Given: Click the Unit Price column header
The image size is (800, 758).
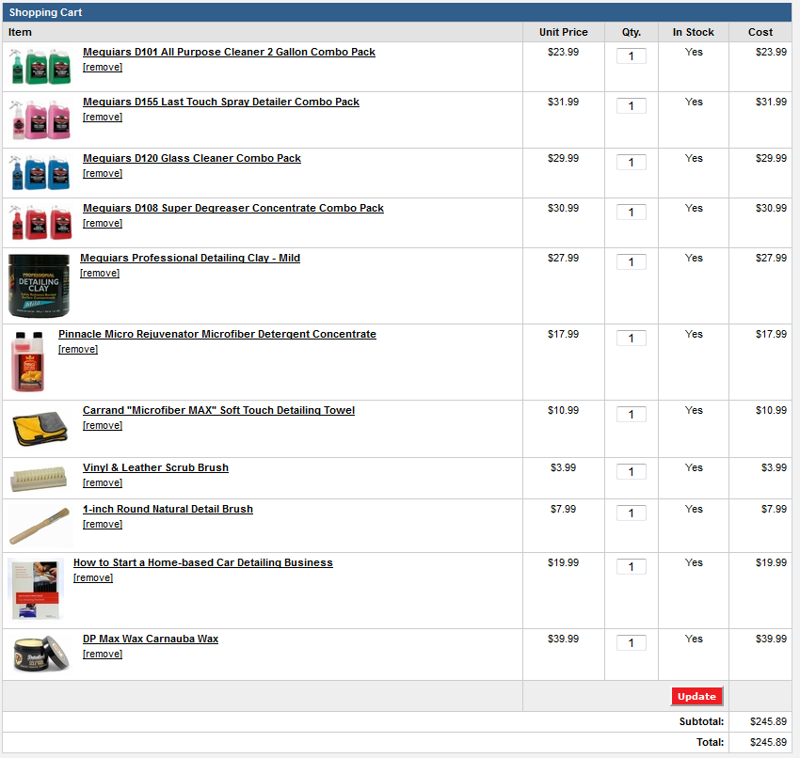Looking at the screenshot, I should 563,32.
